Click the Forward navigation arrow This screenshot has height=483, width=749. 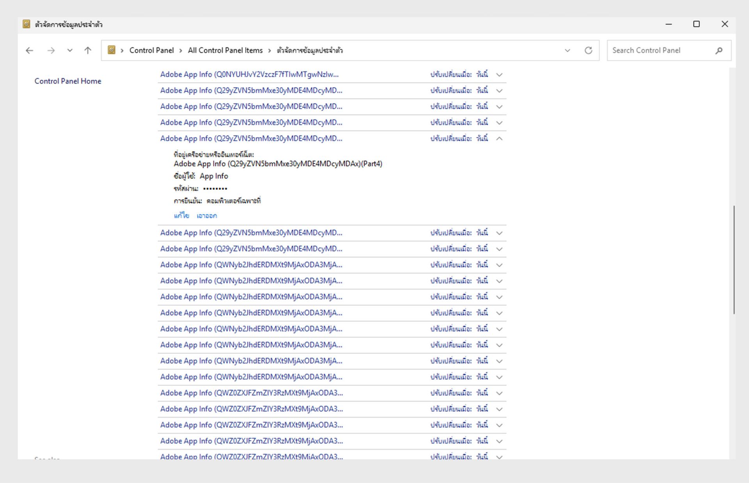point(51,50)
